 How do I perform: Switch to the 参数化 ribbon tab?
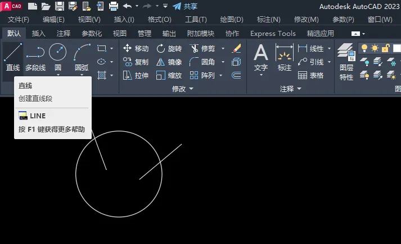coord(92,34)
